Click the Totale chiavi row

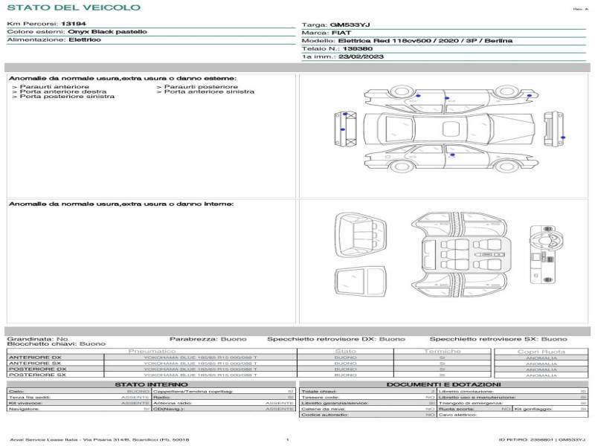367,392
